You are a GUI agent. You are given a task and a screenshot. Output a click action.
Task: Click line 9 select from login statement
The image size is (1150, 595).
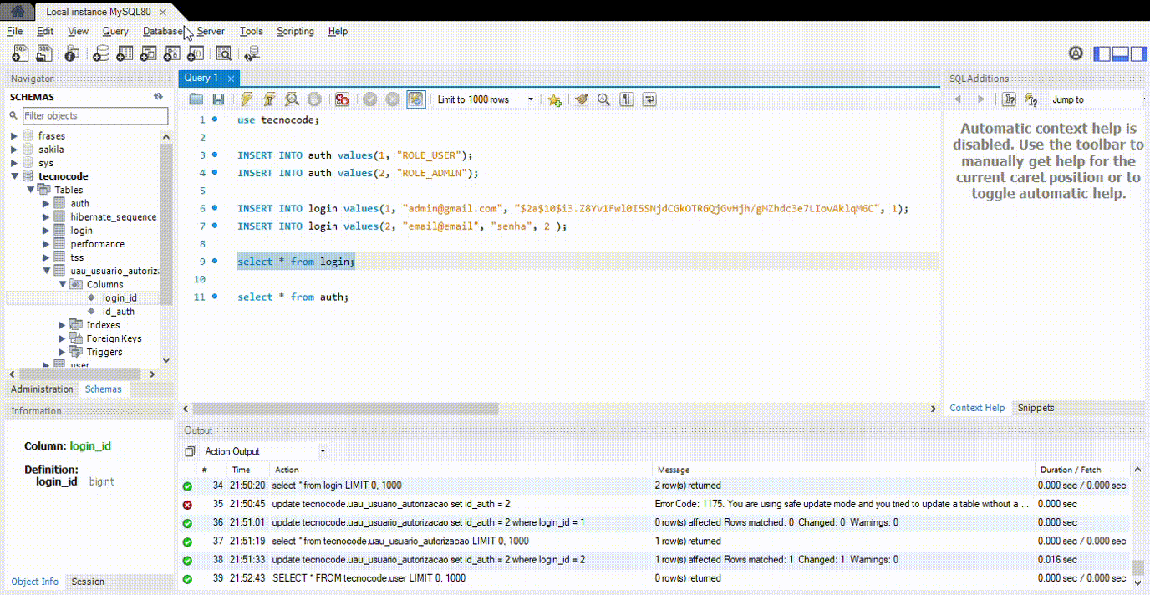click(x=296, y=262)
